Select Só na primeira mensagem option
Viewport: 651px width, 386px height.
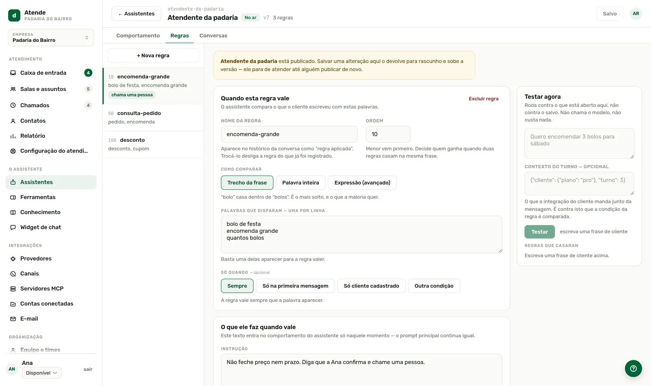295,286
